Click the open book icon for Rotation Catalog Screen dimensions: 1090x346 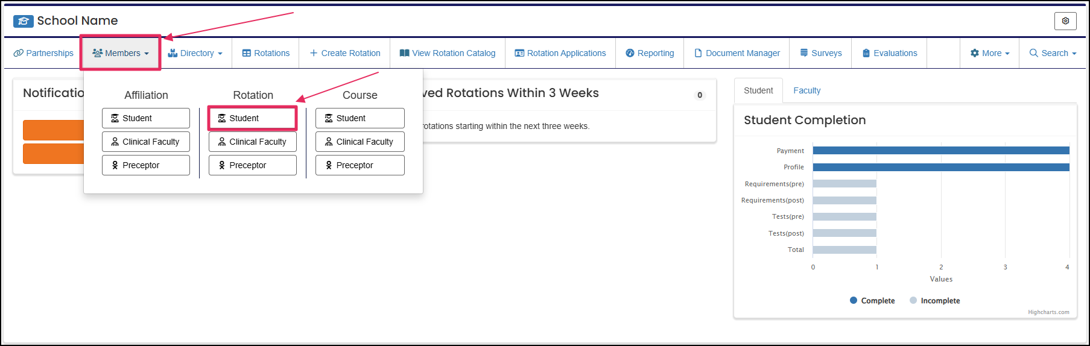pyautogui.click(x=405, y=53)
